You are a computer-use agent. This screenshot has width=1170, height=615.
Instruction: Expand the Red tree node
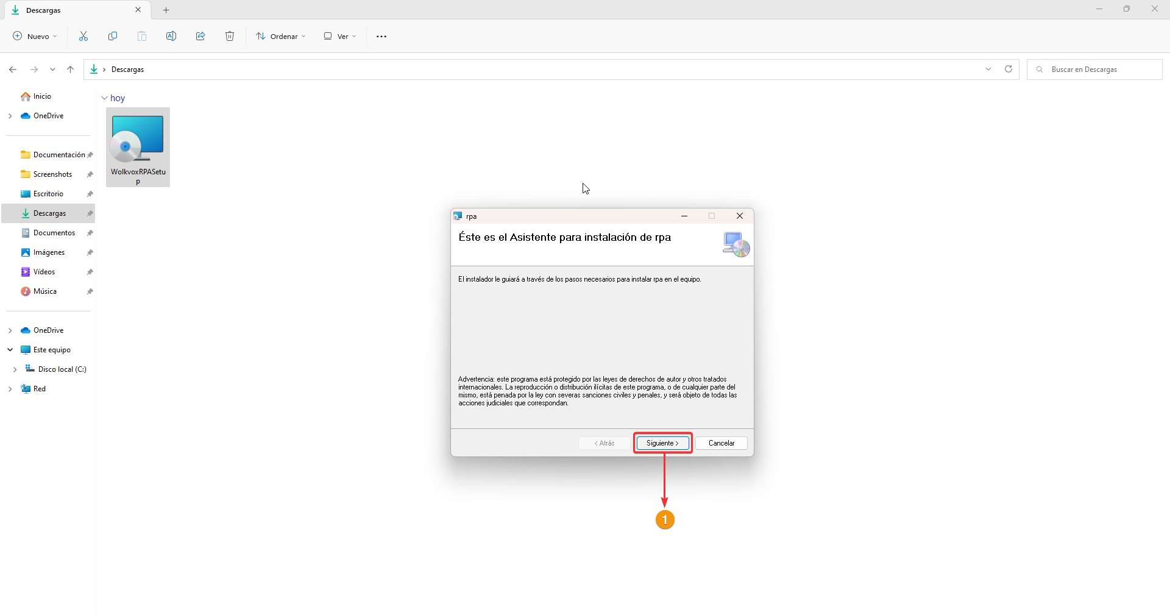[x=10, y=389]
